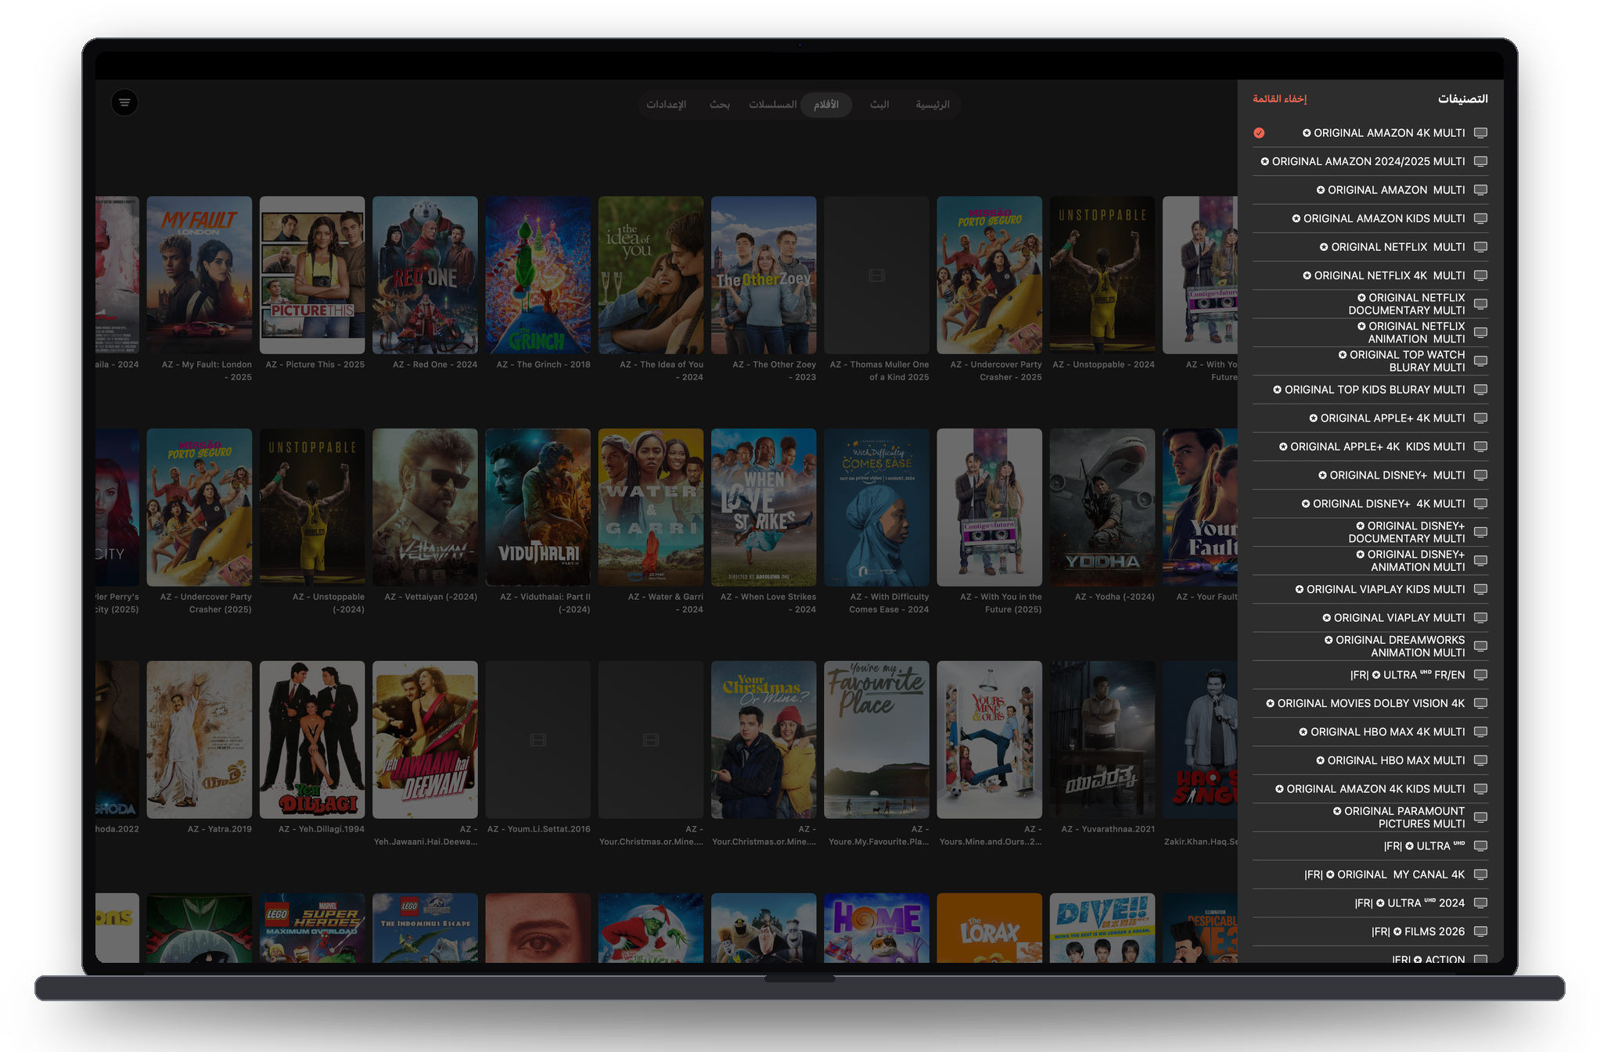Toggle the red checkmark on ORIGINAL AMAZON 4K MULTI

(x=1259, y=133)
